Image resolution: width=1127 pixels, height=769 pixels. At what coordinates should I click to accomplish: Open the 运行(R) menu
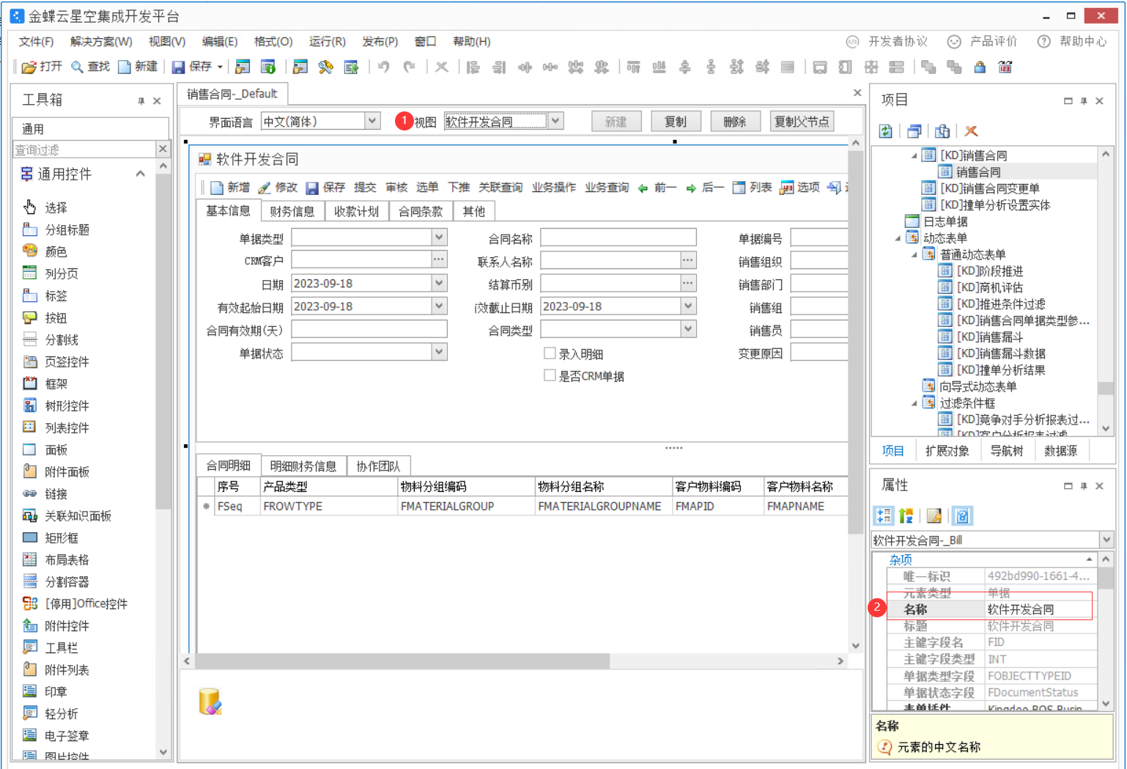pyautogui.click(x=327, y=42)
